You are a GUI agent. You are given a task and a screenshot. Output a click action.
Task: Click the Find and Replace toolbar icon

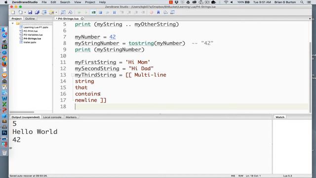point(70,12)
